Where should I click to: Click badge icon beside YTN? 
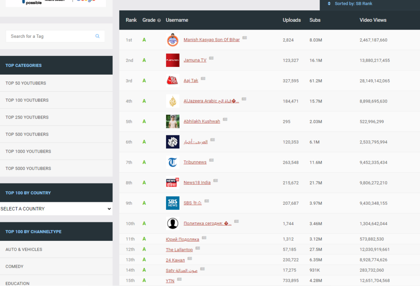pyautogui.click(x=180, y=279)
